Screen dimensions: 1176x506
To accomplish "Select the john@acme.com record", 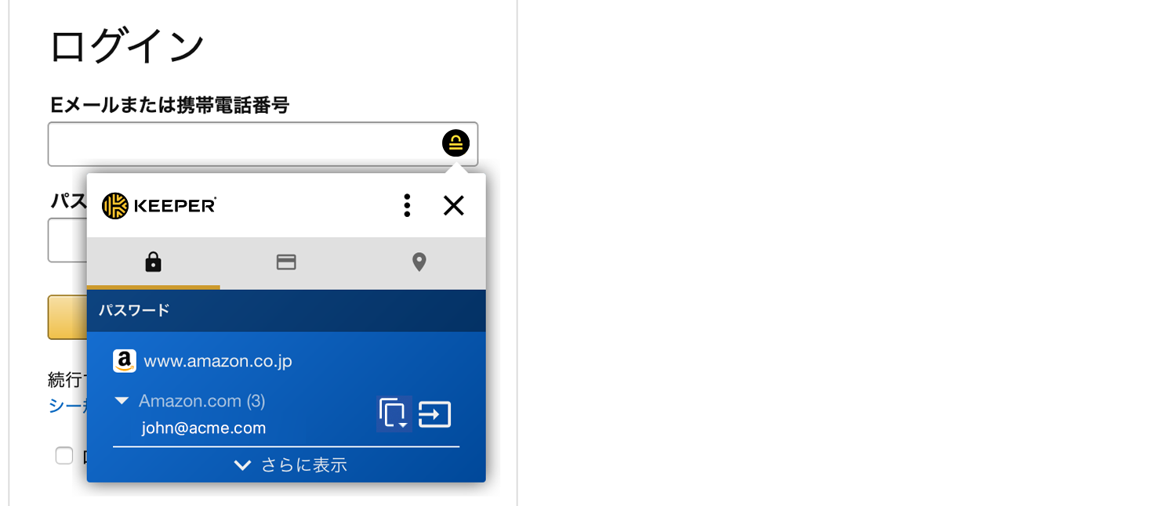I will 204,428.
